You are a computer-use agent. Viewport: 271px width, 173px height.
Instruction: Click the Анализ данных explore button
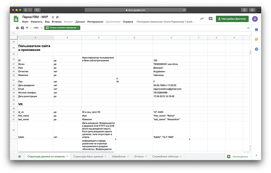coord(238,156)
